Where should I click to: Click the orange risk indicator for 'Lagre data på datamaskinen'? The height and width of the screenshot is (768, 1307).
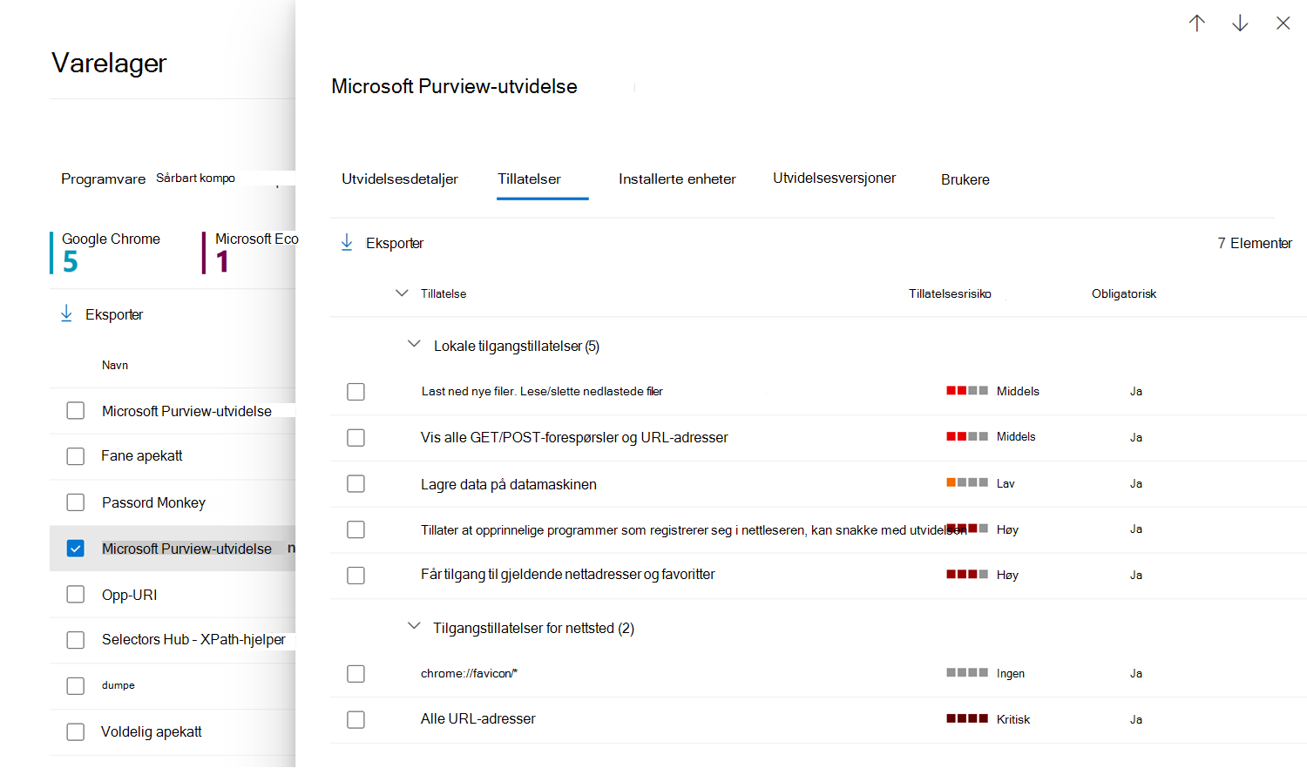[x=967, y=482]
